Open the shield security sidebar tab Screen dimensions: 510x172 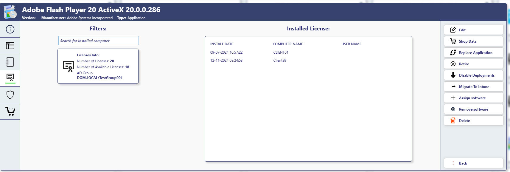point(10,95)
